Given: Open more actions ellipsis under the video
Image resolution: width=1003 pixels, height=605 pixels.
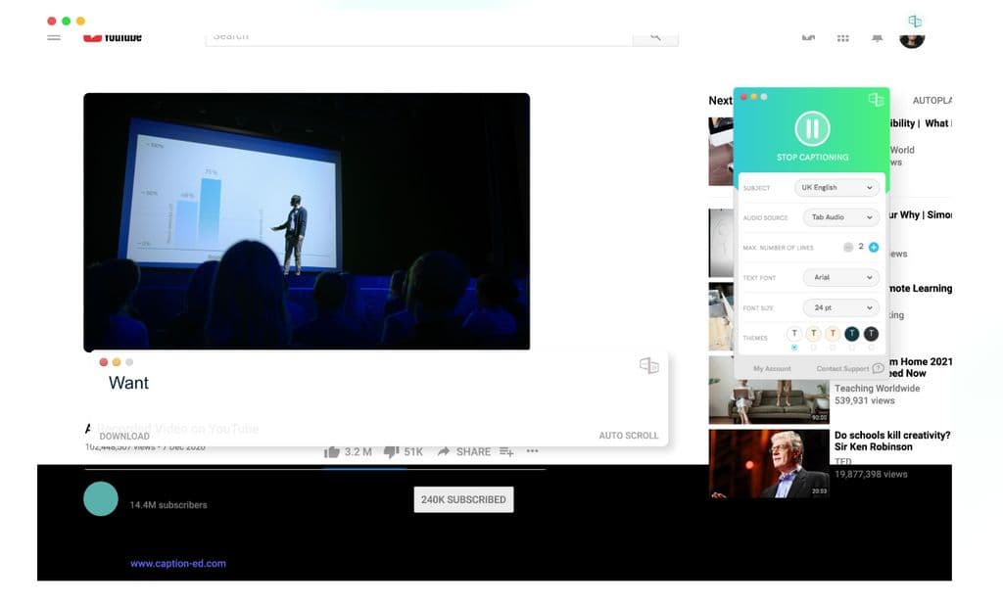Looking at the screenshot, I should point(532,451).
